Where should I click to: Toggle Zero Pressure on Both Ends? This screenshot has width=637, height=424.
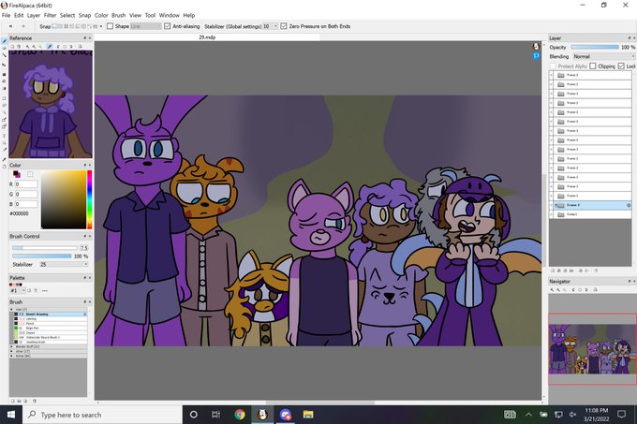click(x=284, y=26)
